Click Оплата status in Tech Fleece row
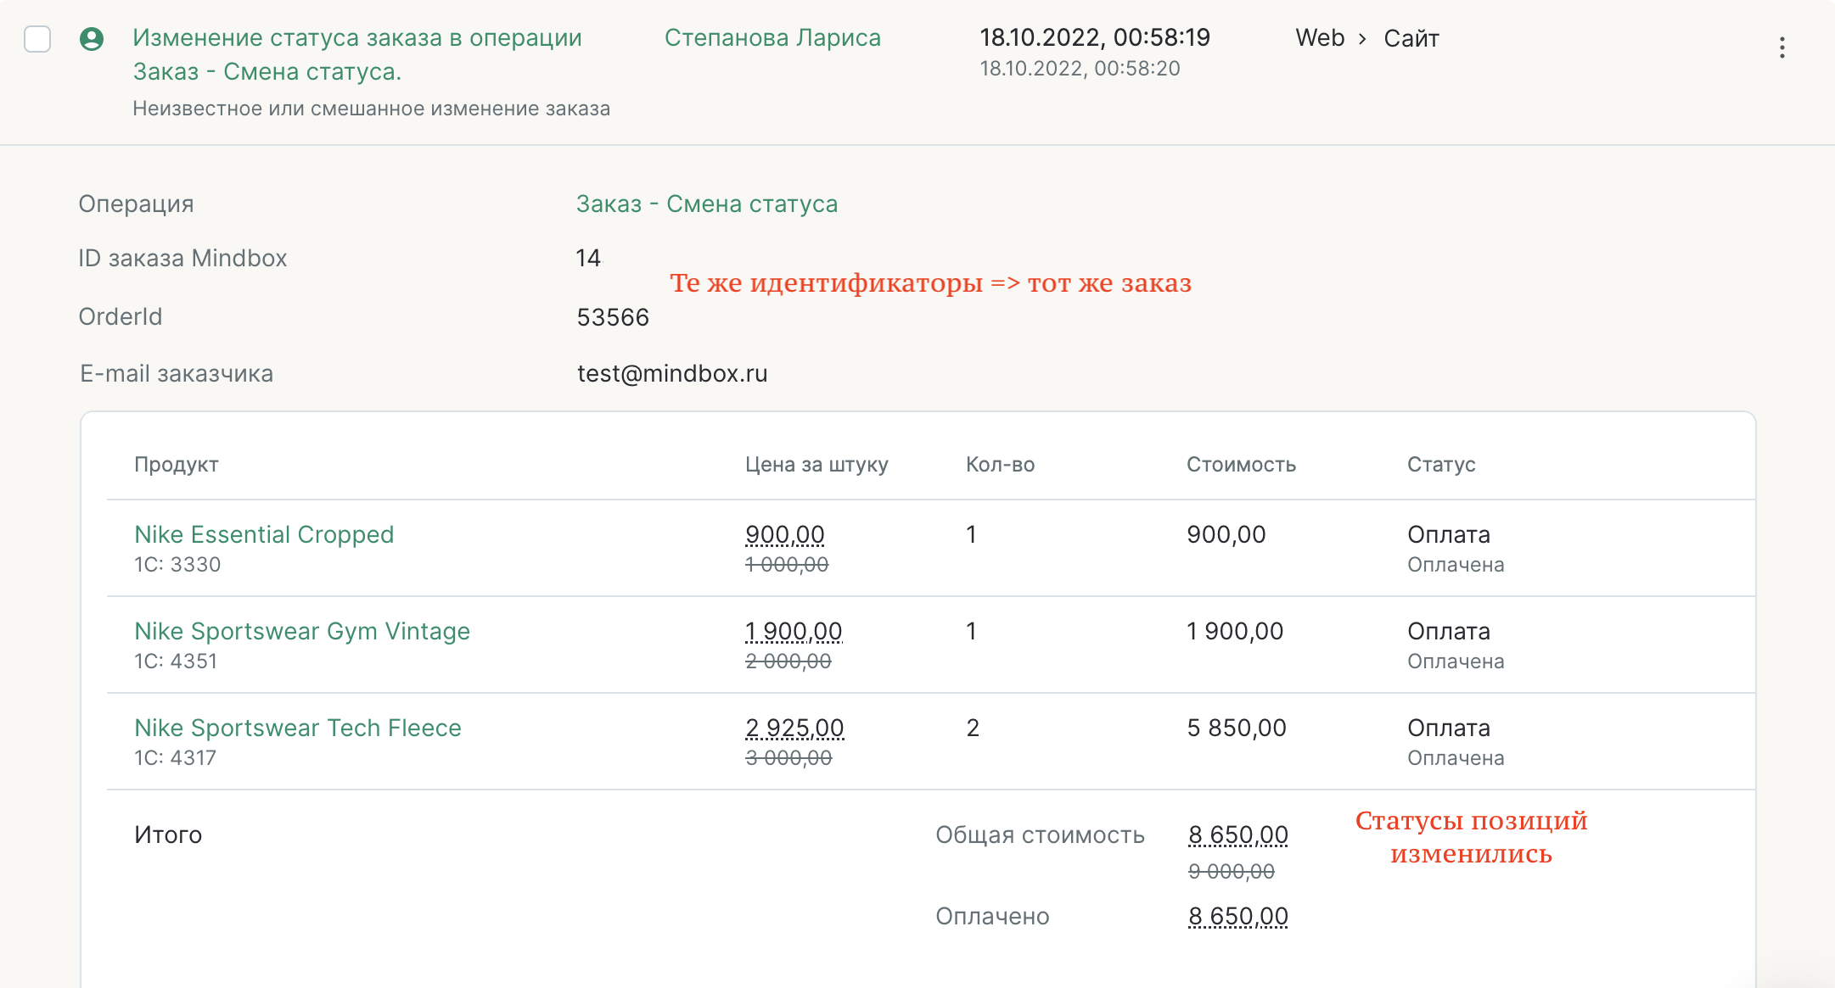The width and height of the screenshot is (1835, 988). click(x=1449, y=728)
